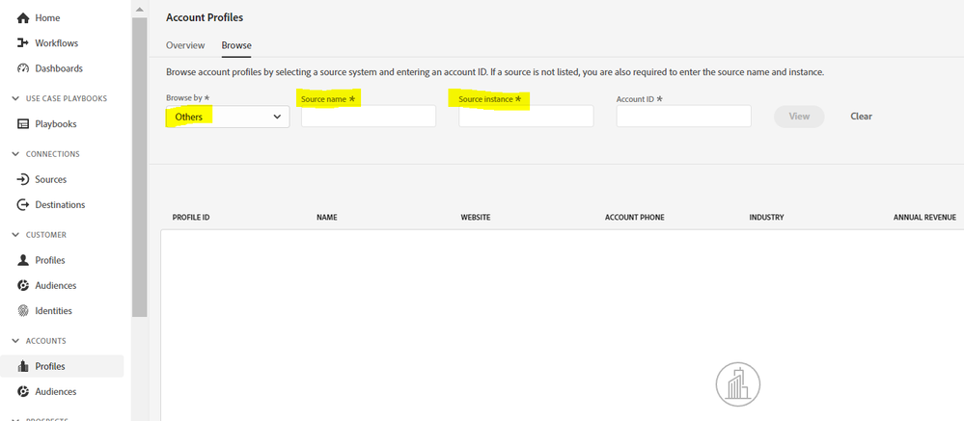Click the Customer Audiences icon
This screenshot has height=421, width=964.
tap(23, 285)
